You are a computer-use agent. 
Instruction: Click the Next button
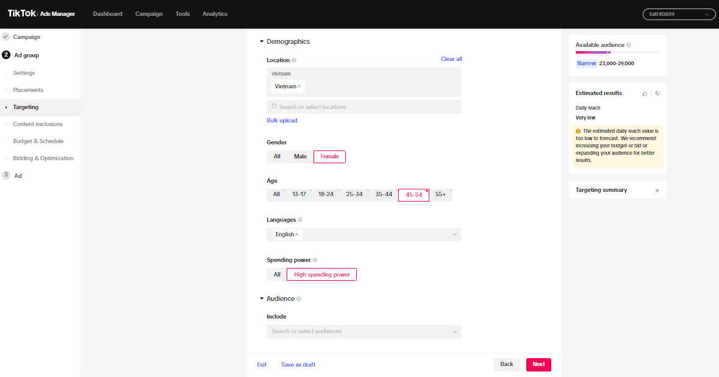[x=538, y=365]
